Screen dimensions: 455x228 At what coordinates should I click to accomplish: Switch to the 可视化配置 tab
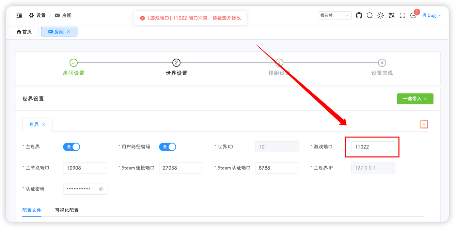point(67,210)
